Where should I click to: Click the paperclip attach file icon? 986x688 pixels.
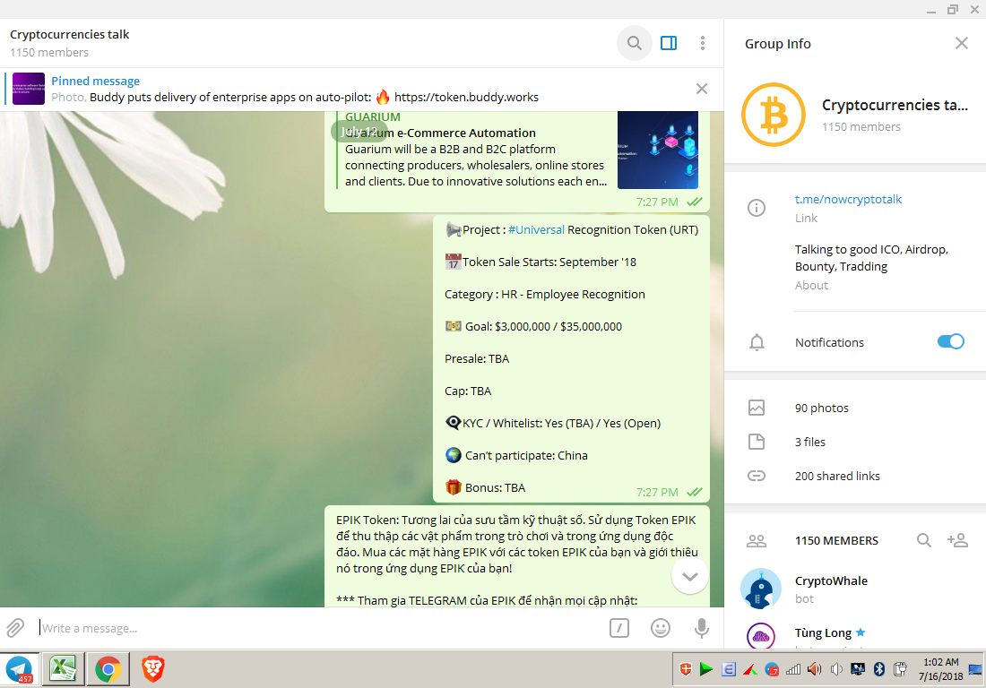tap(15, 628)
